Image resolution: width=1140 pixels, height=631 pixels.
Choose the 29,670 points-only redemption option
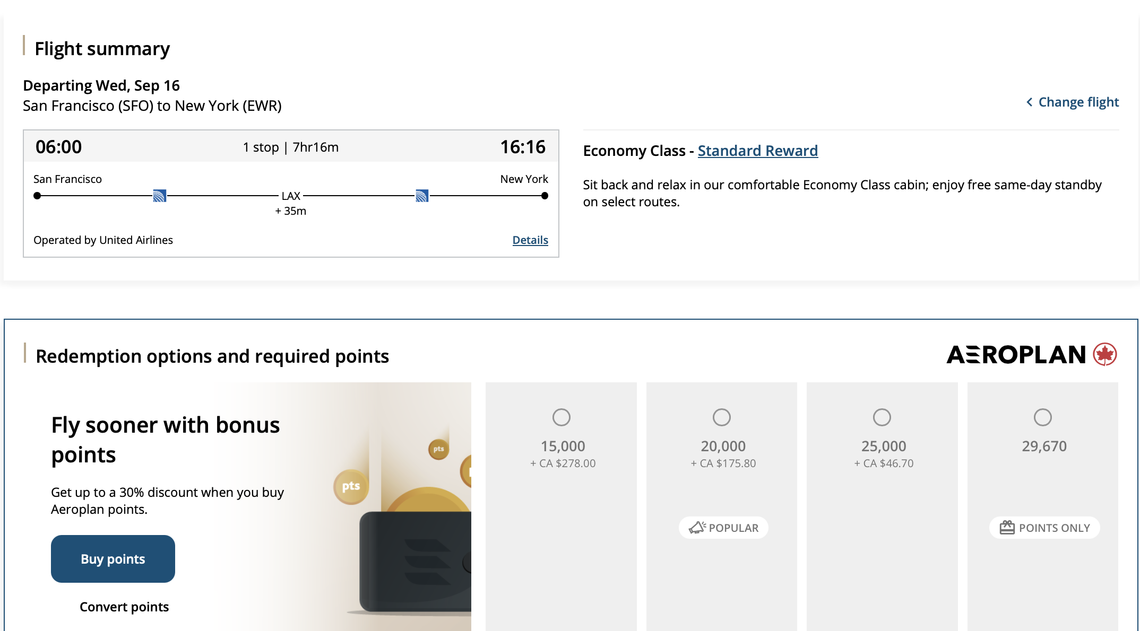point(1042,417)
